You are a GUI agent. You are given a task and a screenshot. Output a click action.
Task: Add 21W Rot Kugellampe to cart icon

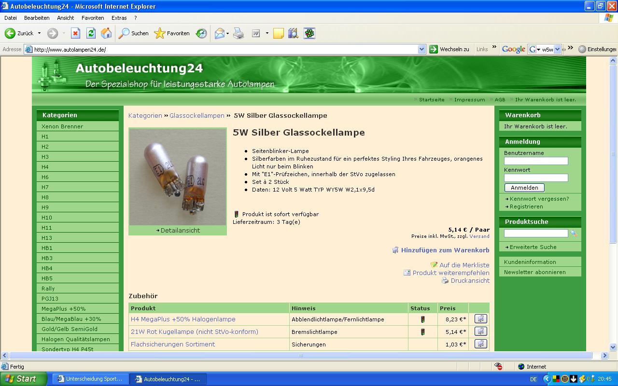pos(480,331)
